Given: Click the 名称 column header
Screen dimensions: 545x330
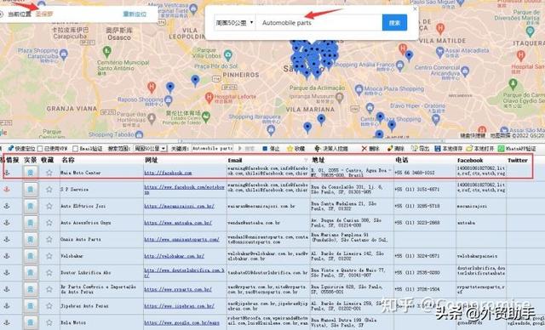Looking at the screenshot, I should [x=68, y=160].
